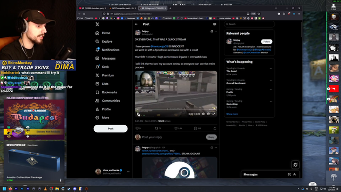Click the Post your reply field
The height and width of the screenshot is (192, 341).
coord(173,137)
